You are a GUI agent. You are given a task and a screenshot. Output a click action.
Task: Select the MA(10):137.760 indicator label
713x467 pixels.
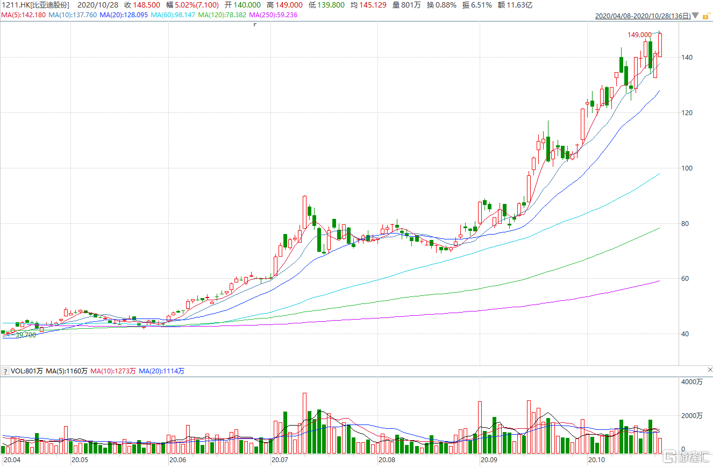[73, 15]
